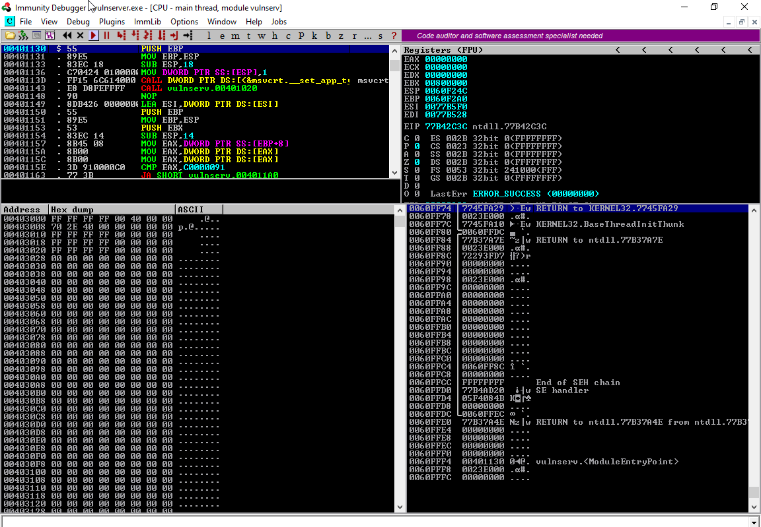Open the ImmLib menu
The image size is (761, 527).
pyautogui.click(x=147, y=22)
